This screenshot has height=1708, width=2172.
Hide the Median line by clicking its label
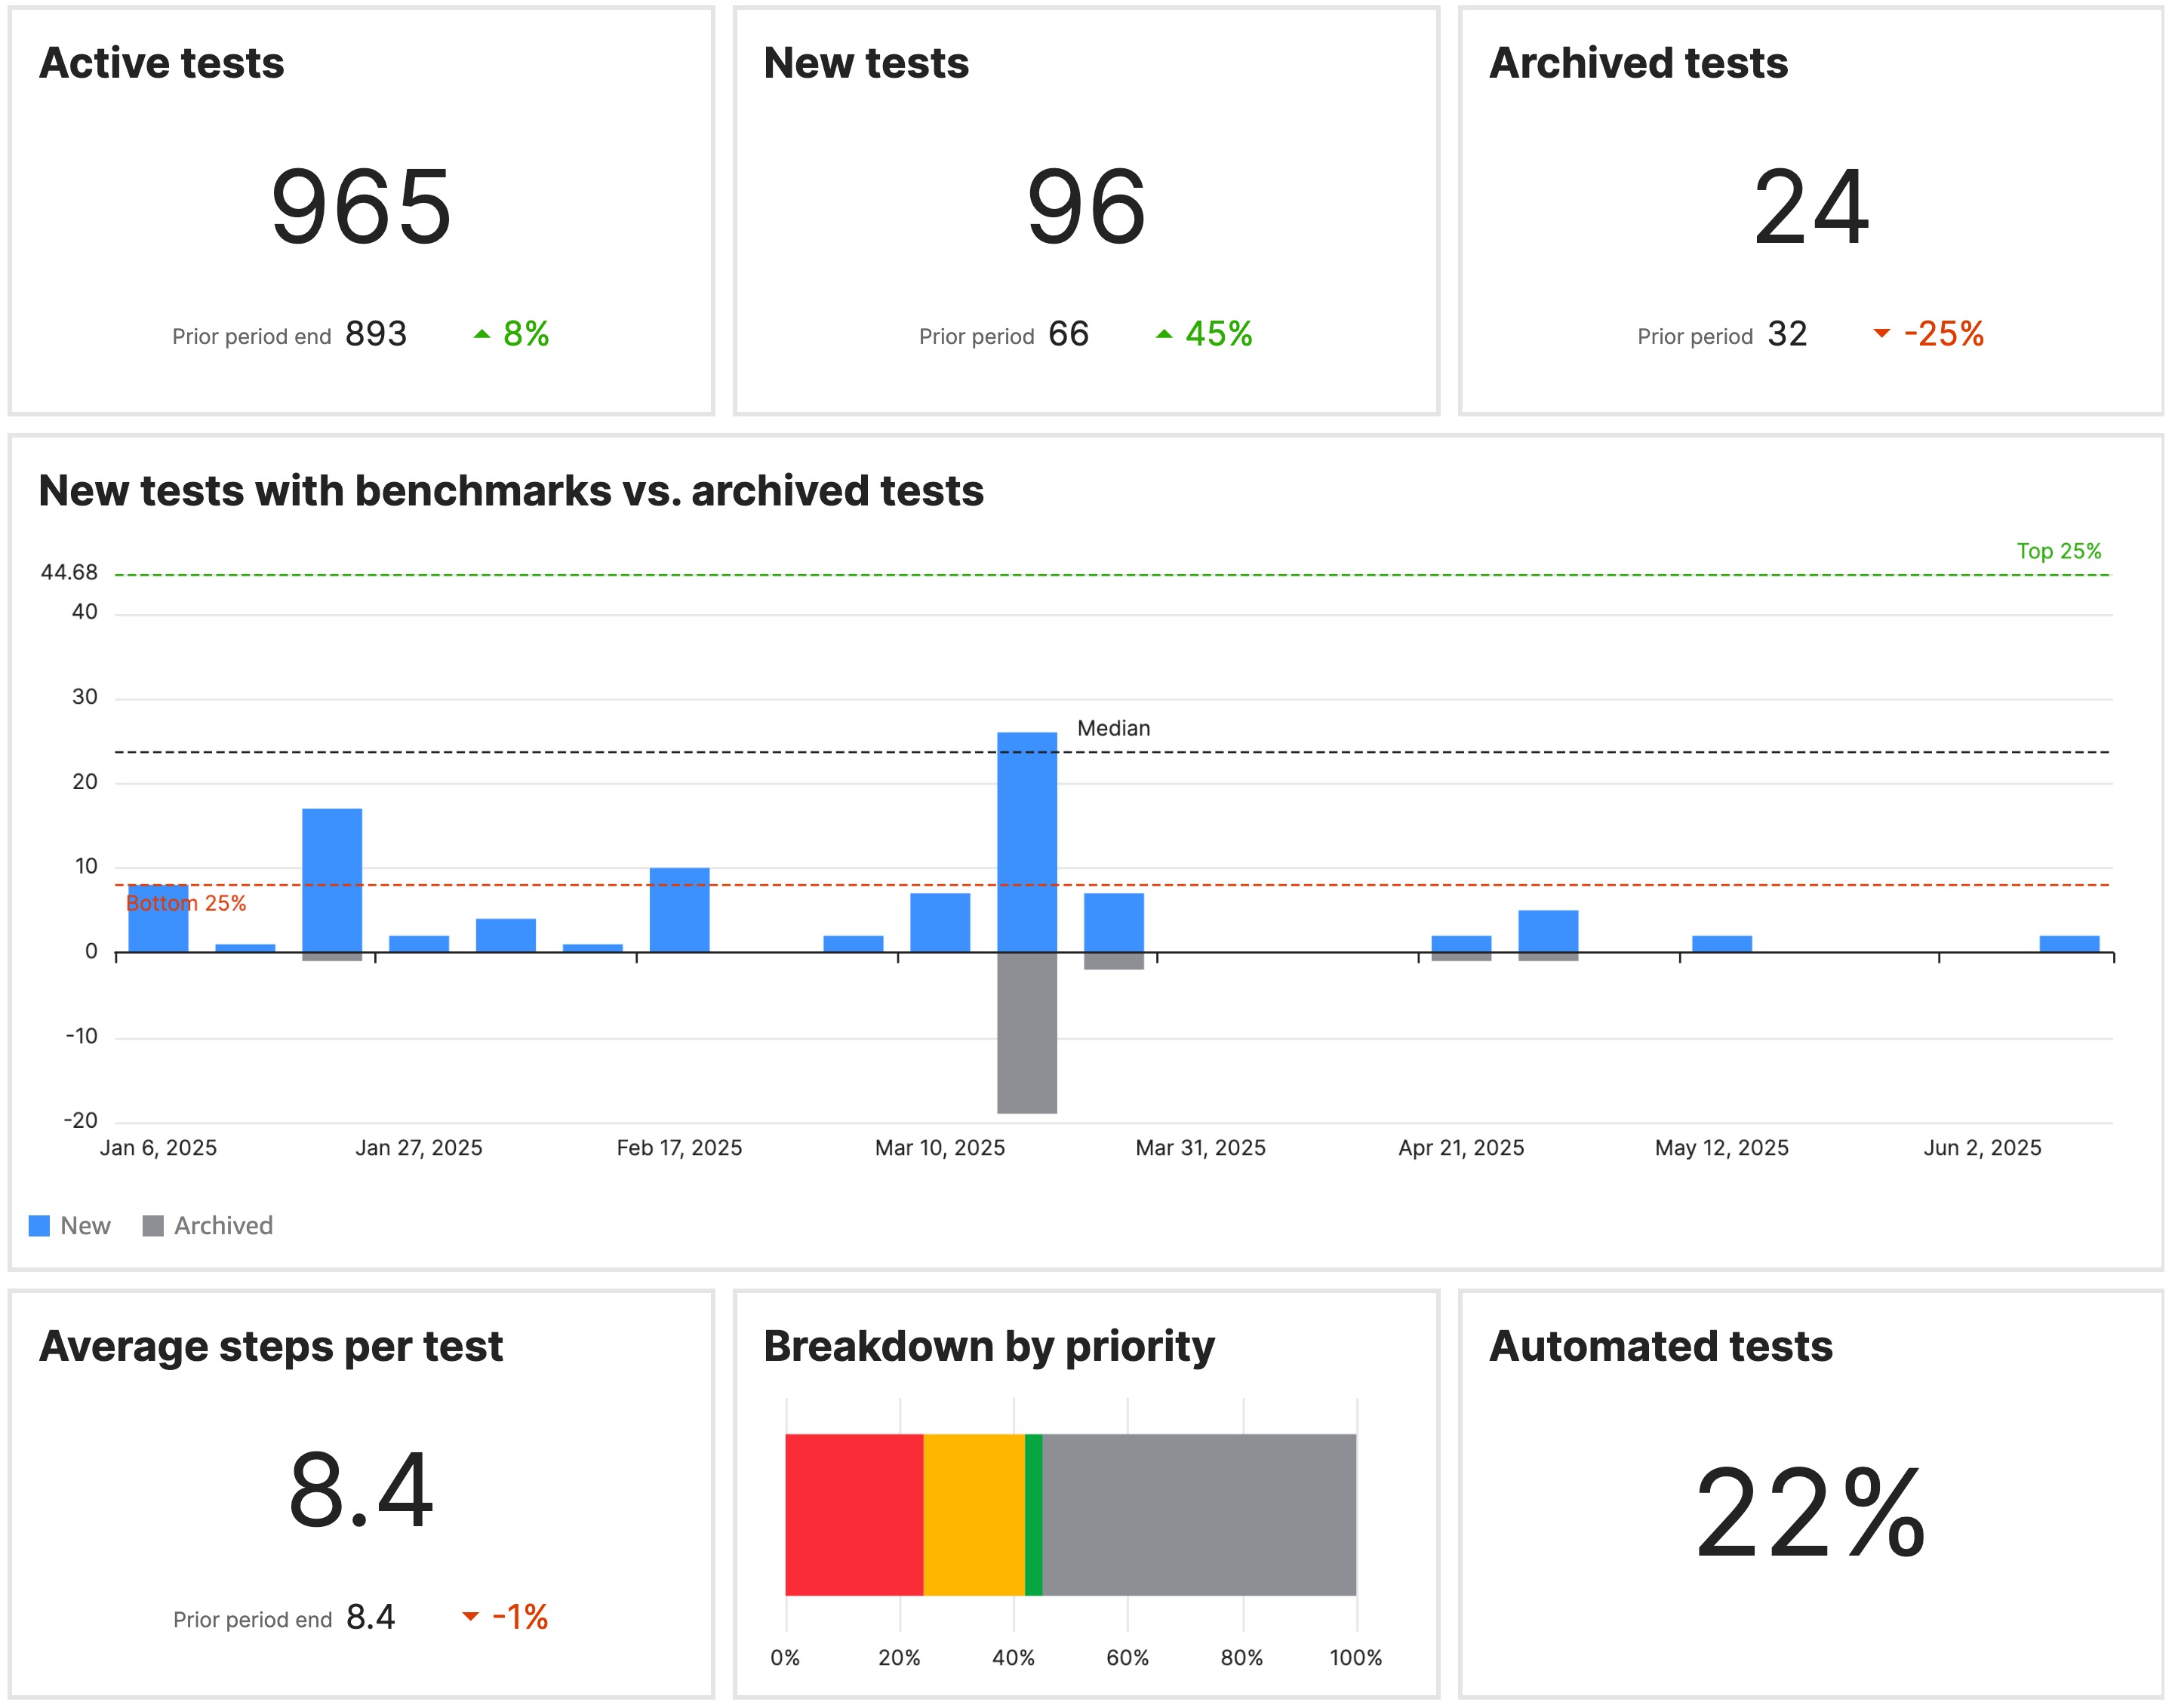[x=1115, y=728]
